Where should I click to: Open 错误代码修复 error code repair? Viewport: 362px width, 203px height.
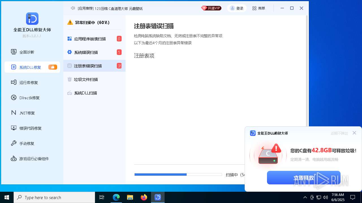(32, 128)
